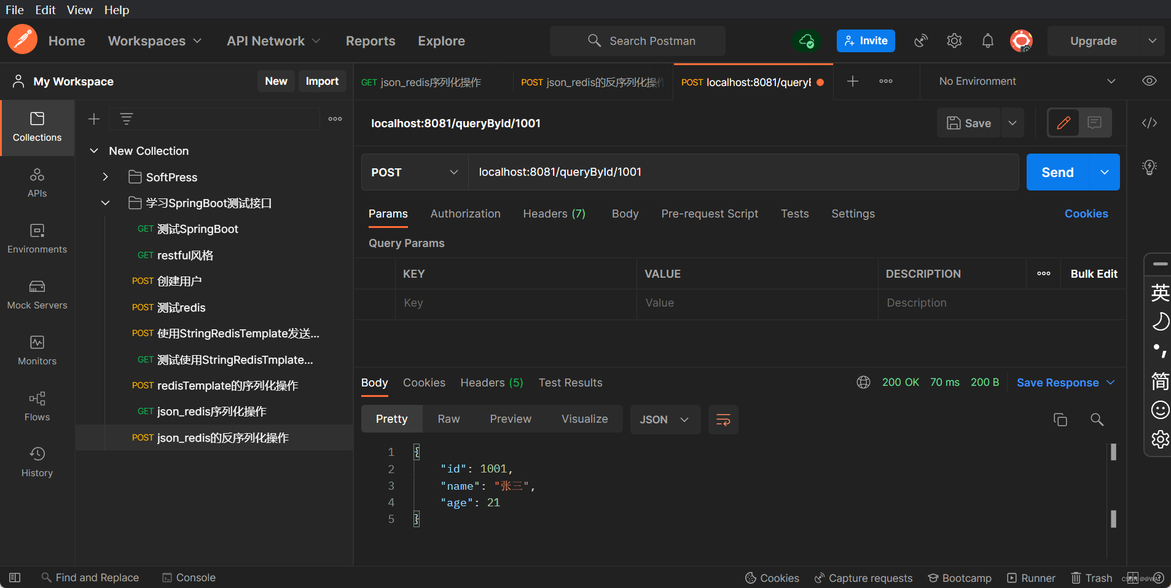The image size is (1171, 588).
Task: Open the Console in status bar
Action: point(189,578)
